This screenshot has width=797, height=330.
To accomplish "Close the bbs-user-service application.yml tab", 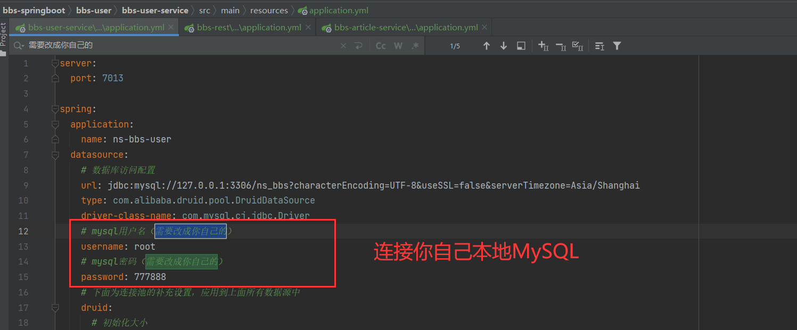I will point(171,28).
